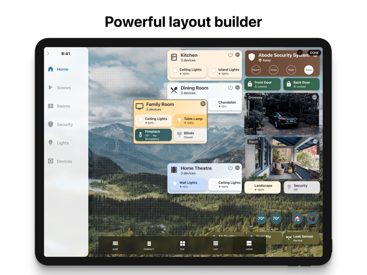Open Dining Room more options
The height and width of the screenshot is (275, 367).
coord(238,87)
